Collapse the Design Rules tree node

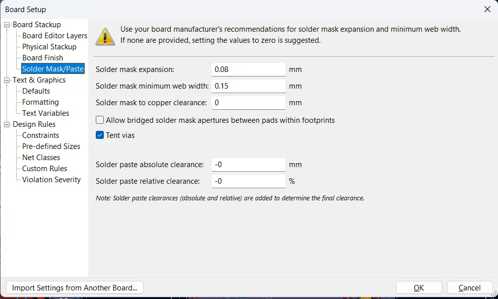click(x=7, y=124)
